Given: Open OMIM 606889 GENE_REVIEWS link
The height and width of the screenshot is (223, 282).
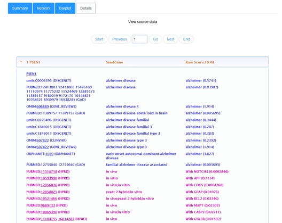Looking at the screenshot, I should (x=43, y=106).
